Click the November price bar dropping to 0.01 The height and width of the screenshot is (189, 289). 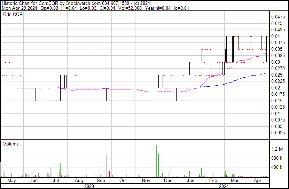157,101
